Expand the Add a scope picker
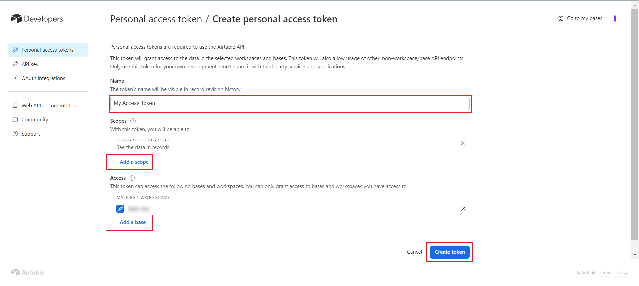Image resolution: width=639 pixels, height=286 pixels. pyautogui.click(x=130, y=162)
